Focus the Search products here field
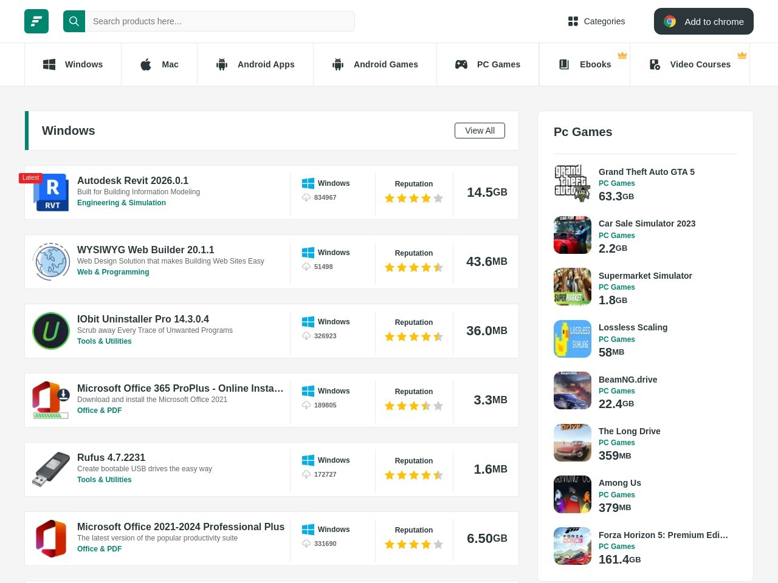The image size is (778, 583). (220, 21)
